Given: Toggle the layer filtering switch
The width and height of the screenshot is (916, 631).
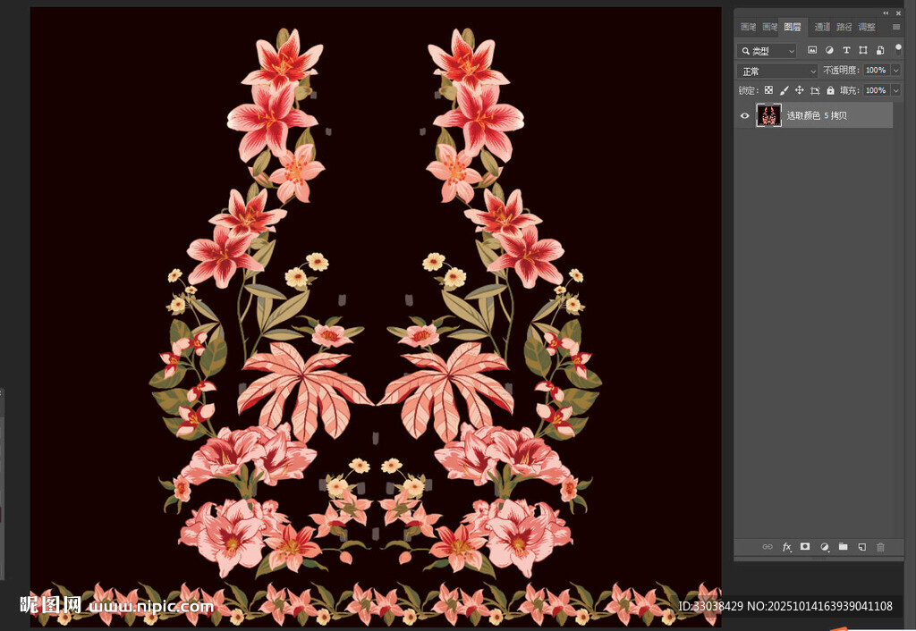Looking at the screenshot, I should pos(898,50).
